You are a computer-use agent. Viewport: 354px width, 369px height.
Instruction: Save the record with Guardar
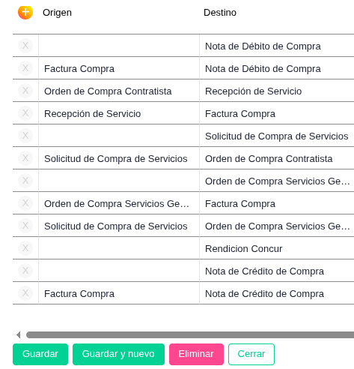coord(40,354)
